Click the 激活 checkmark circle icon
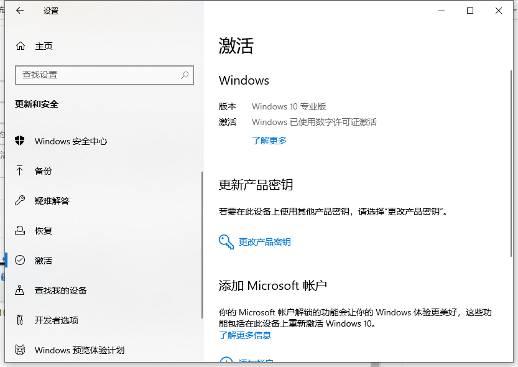The width and height of the screenshot is (518, 367). pos(20,260)
